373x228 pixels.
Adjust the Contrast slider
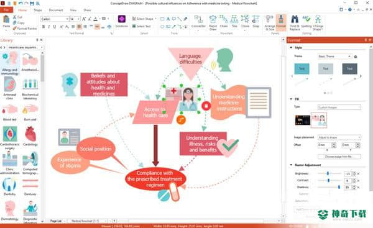pos(329,180)
